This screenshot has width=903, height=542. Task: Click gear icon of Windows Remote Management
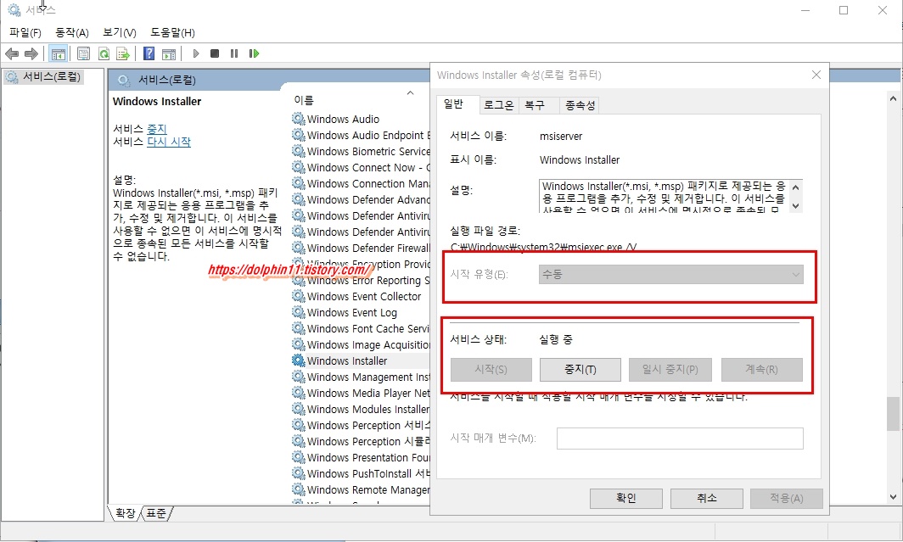tap(299, 489)
